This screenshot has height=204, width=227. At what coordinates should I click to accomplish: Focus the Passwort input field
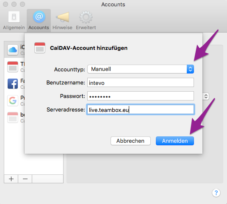[141, 96]
